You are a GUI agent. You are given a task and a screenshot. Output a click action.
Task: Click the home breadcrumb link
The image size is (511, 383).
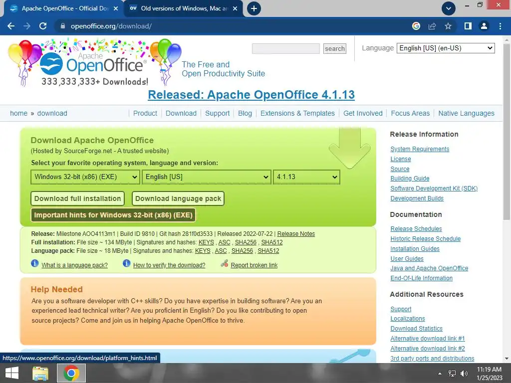pyautogui.click(x=18, y=113)
